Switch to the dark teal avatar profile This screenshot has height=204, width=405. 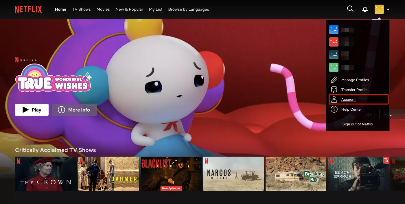[x=334, y=55]
